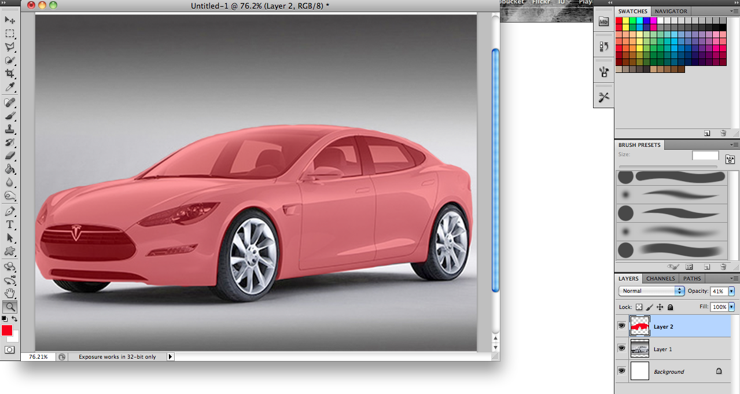
Task: Open the Tool Presets panel icon
Action: 604,97
